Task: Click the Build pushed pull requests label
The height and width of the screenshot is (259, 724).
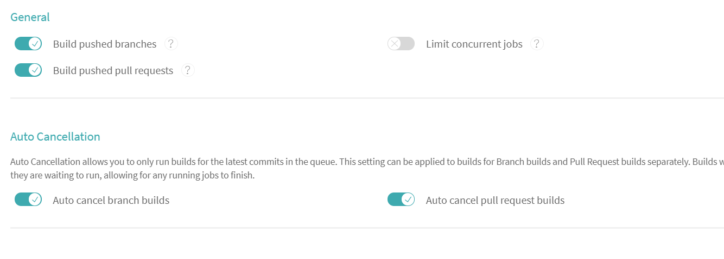Action: click(113, 71)
